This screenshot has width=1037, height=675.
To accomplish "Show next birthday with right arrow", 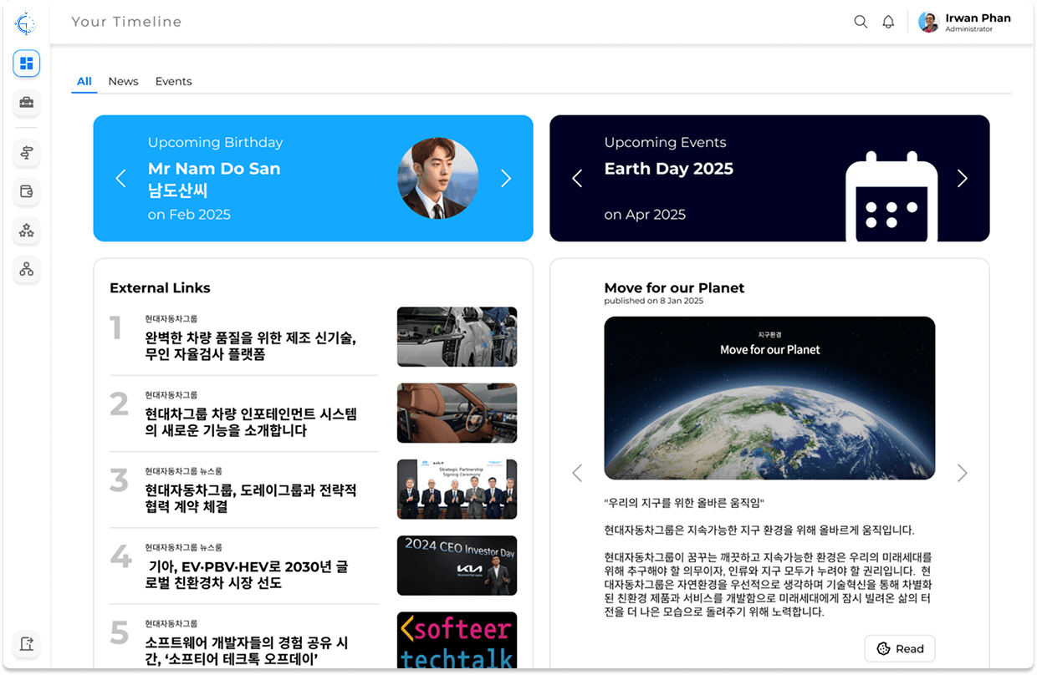I will click(505, 178).
